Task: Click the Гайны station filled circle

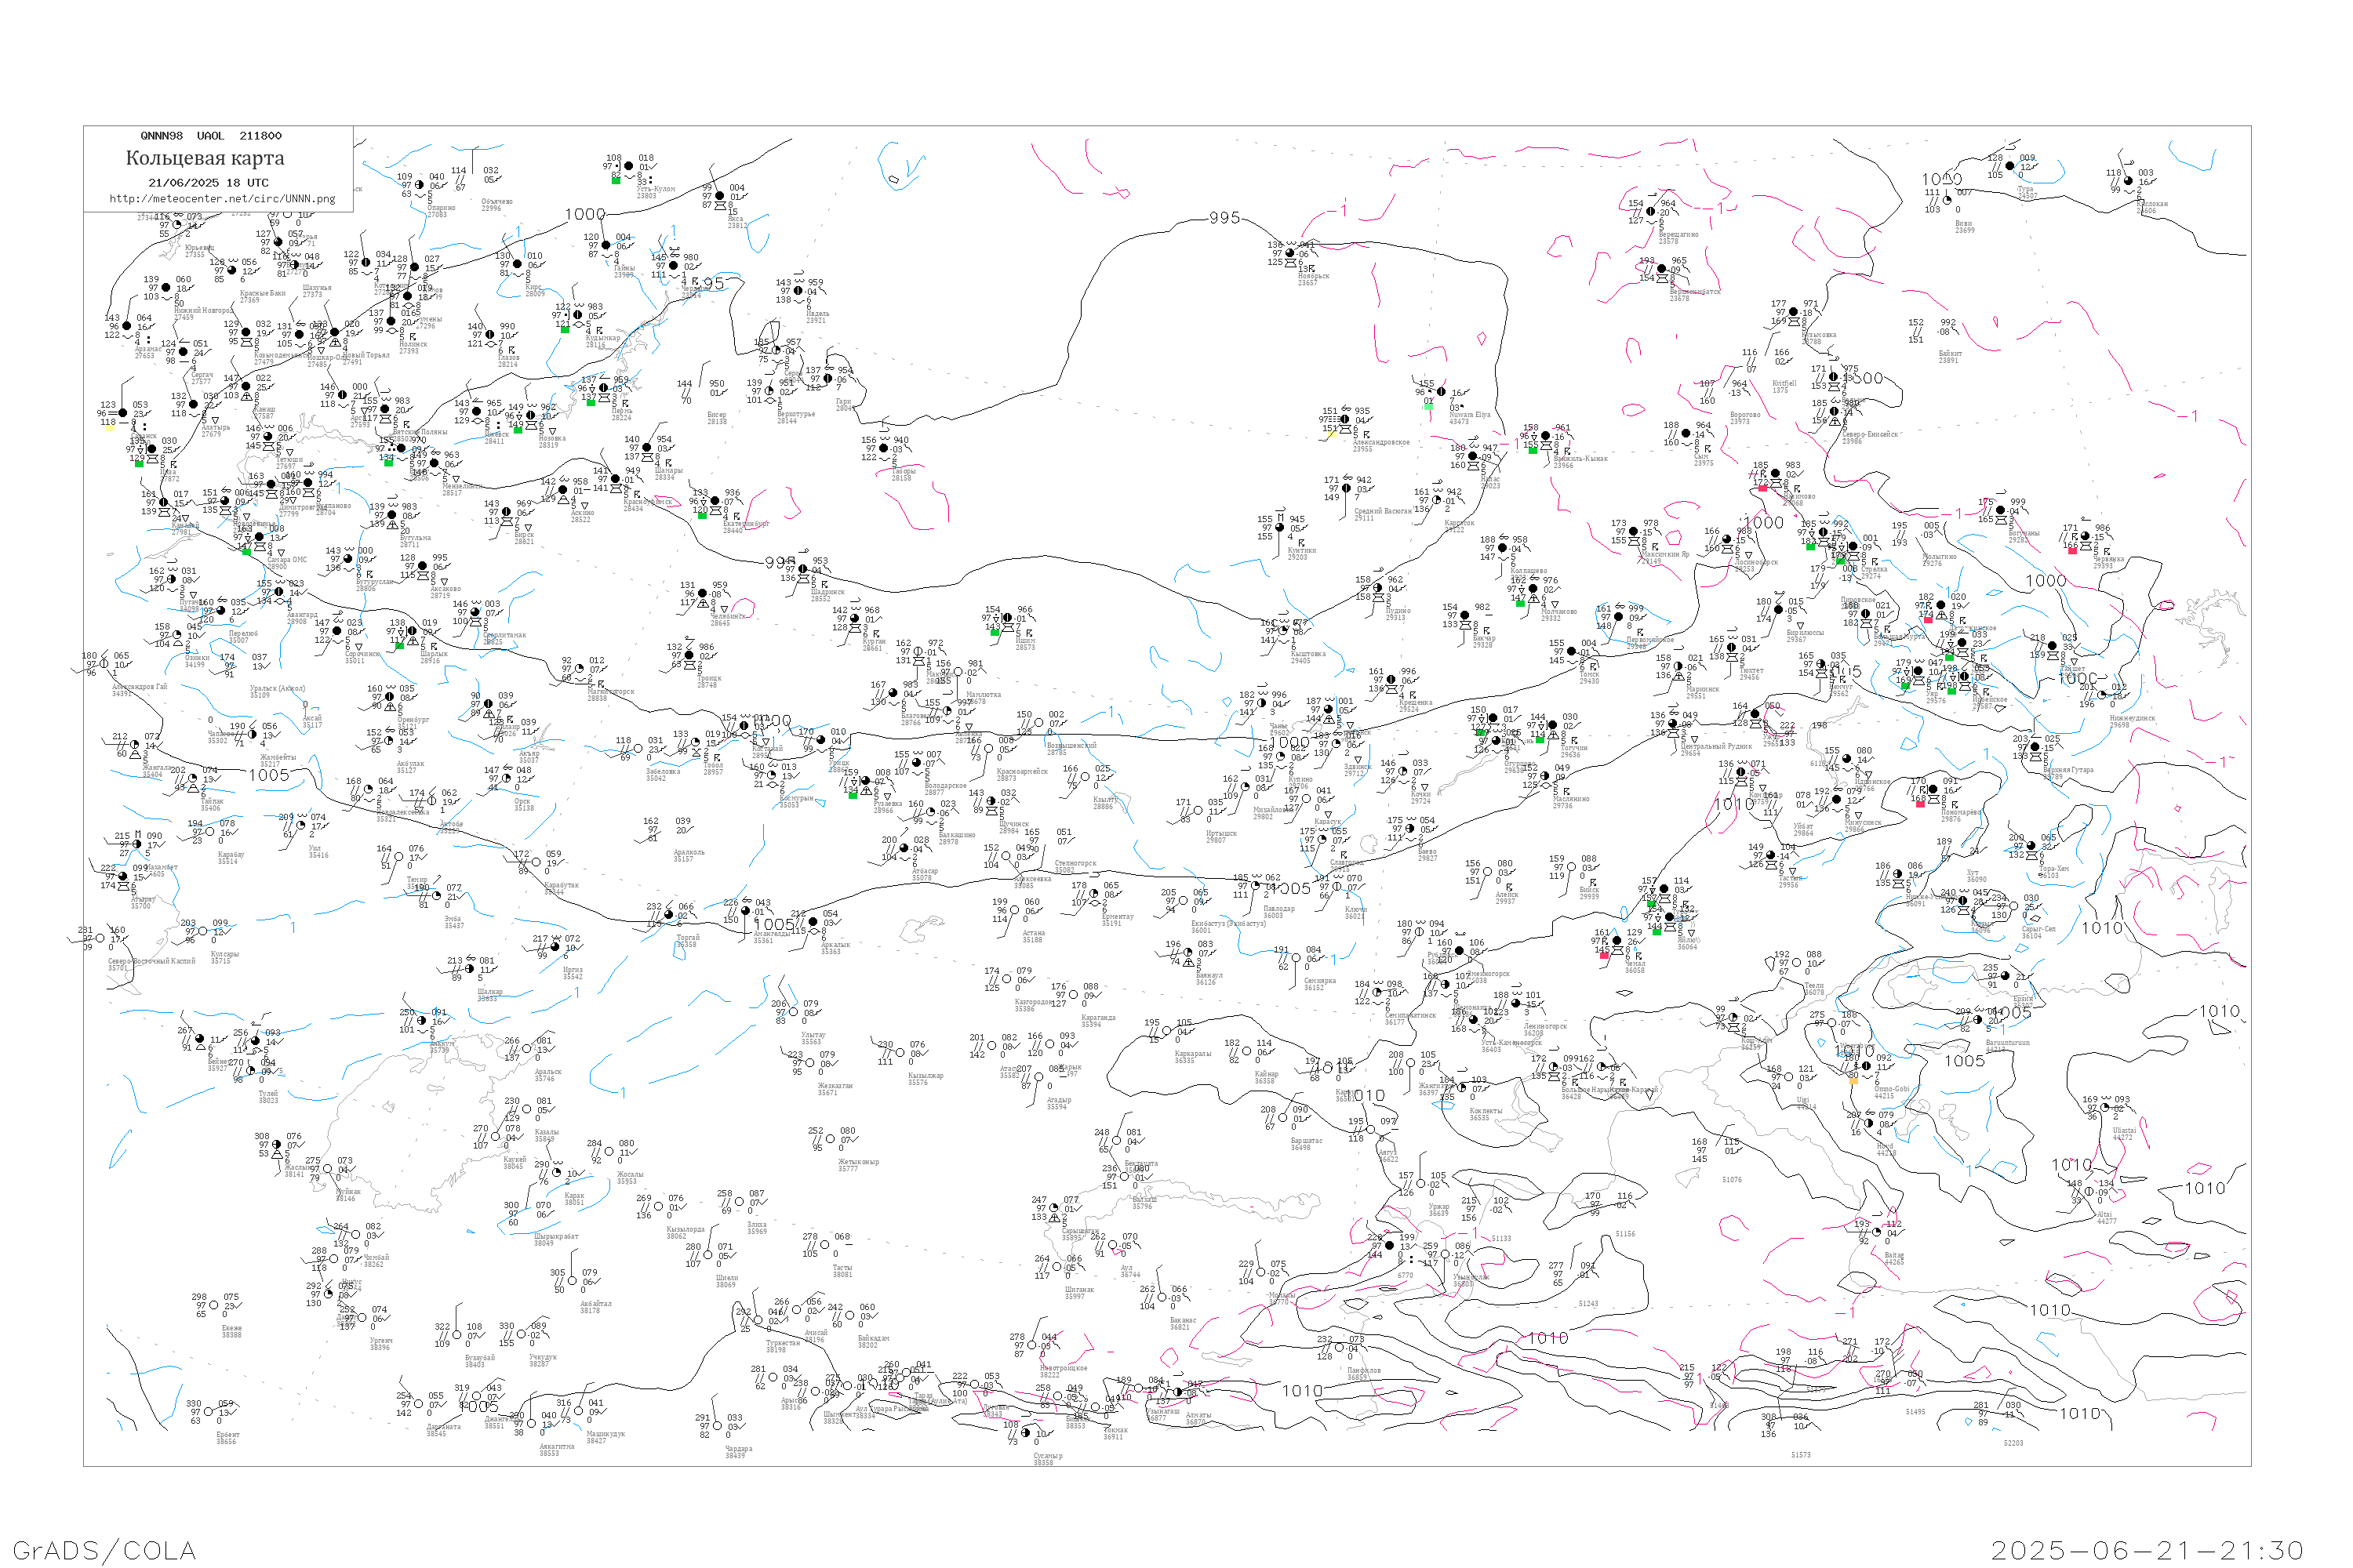Action: (x=606, y=245)
